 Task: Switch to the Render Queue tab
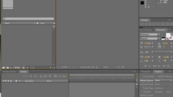(9, 72)
